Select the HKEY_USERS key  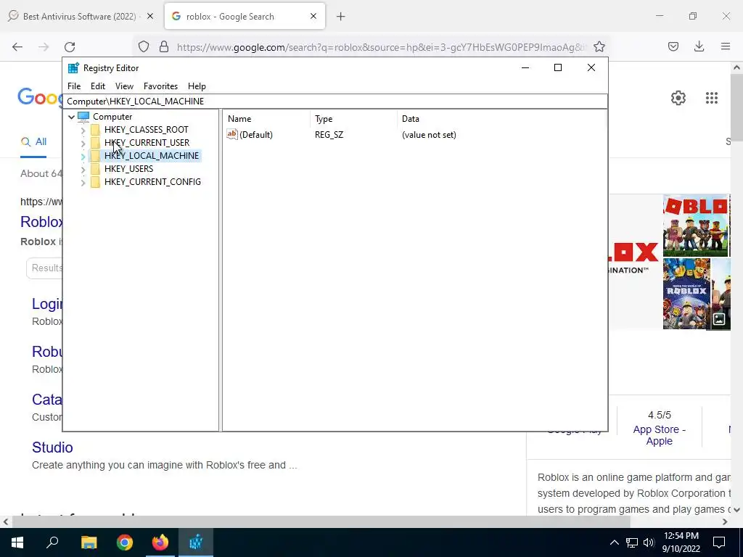coord(128,168)
